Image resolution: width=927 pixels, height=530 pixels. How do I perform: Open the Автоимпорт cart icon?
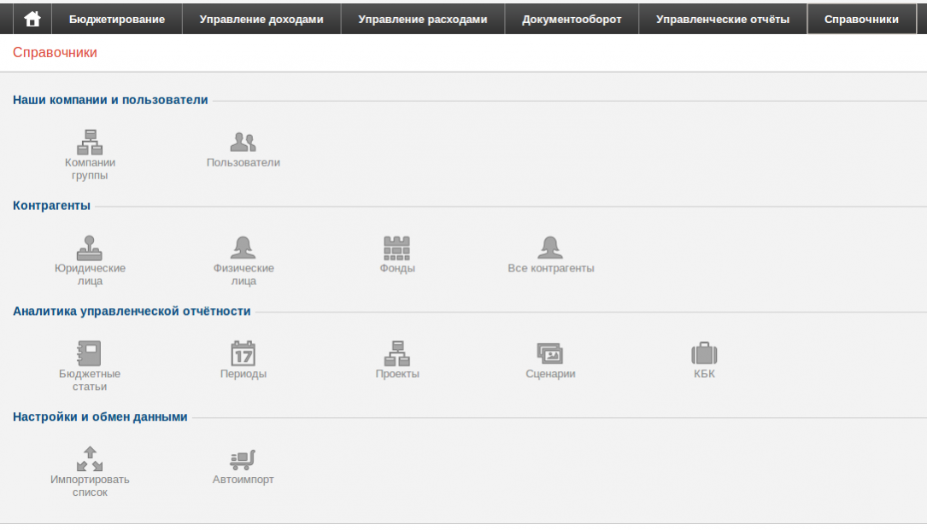coord(243,459)
